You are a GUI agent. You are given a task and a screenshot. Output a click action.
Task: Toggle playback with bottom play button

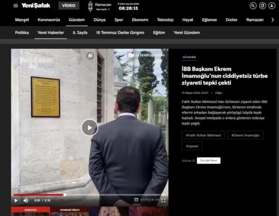pos(16,200)
